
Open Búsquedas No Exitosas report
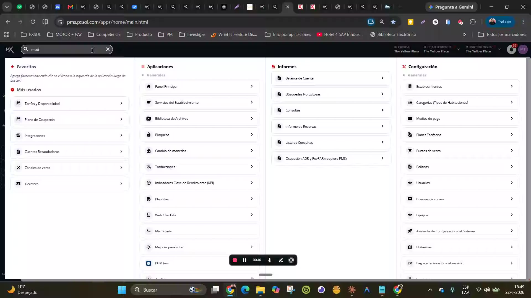[x=330, y=94]
